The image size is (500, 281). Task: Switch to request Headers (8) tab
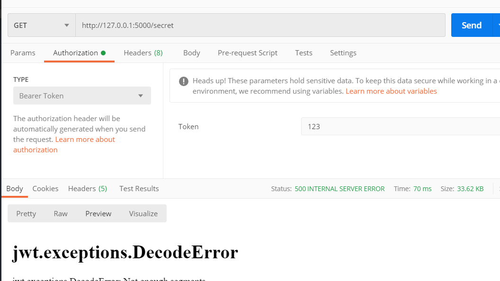143,53
